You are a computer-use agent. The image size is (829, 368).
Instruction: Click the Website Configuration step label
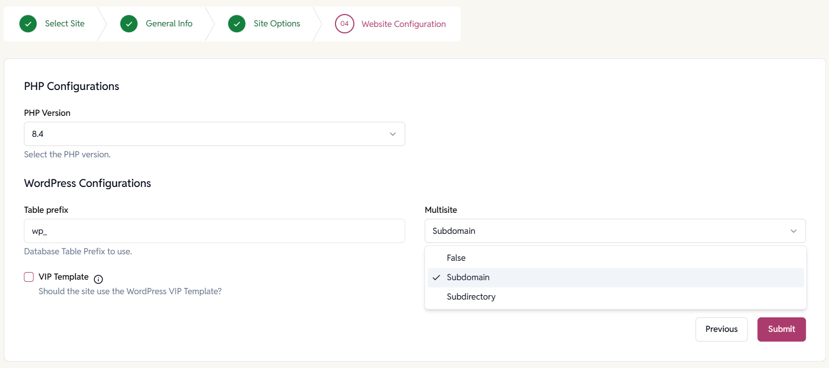[x=403, y=24]
